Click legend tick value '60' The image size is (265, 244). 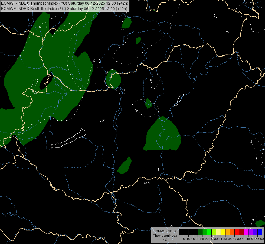pos(262,239)
